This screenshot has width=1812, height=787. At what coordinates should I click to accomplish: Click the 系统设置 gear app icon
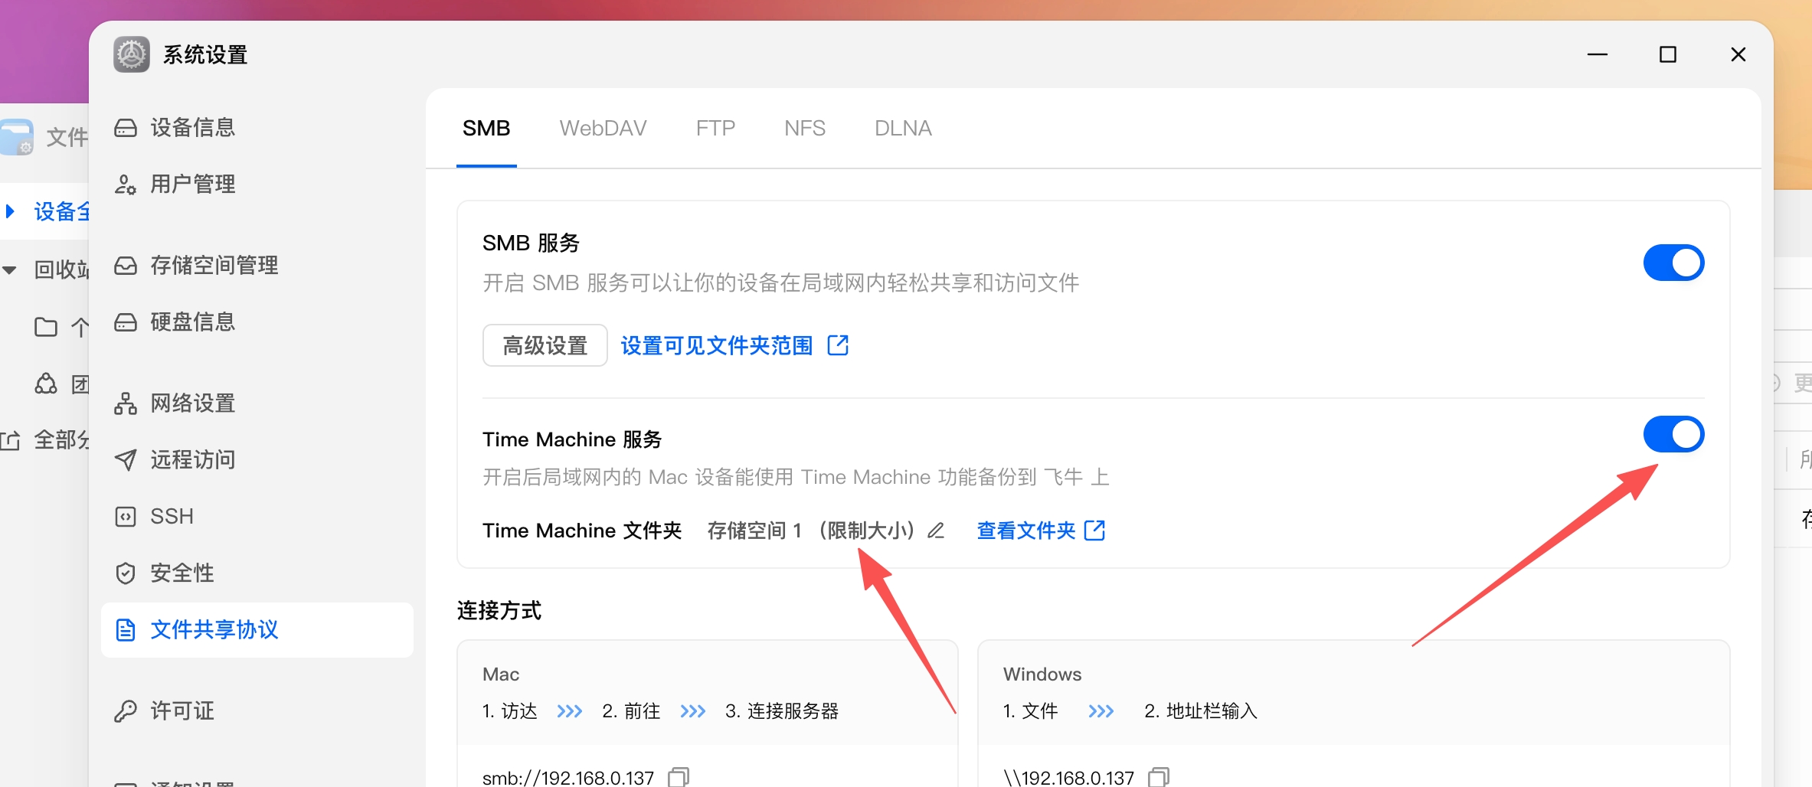(132, 54)
